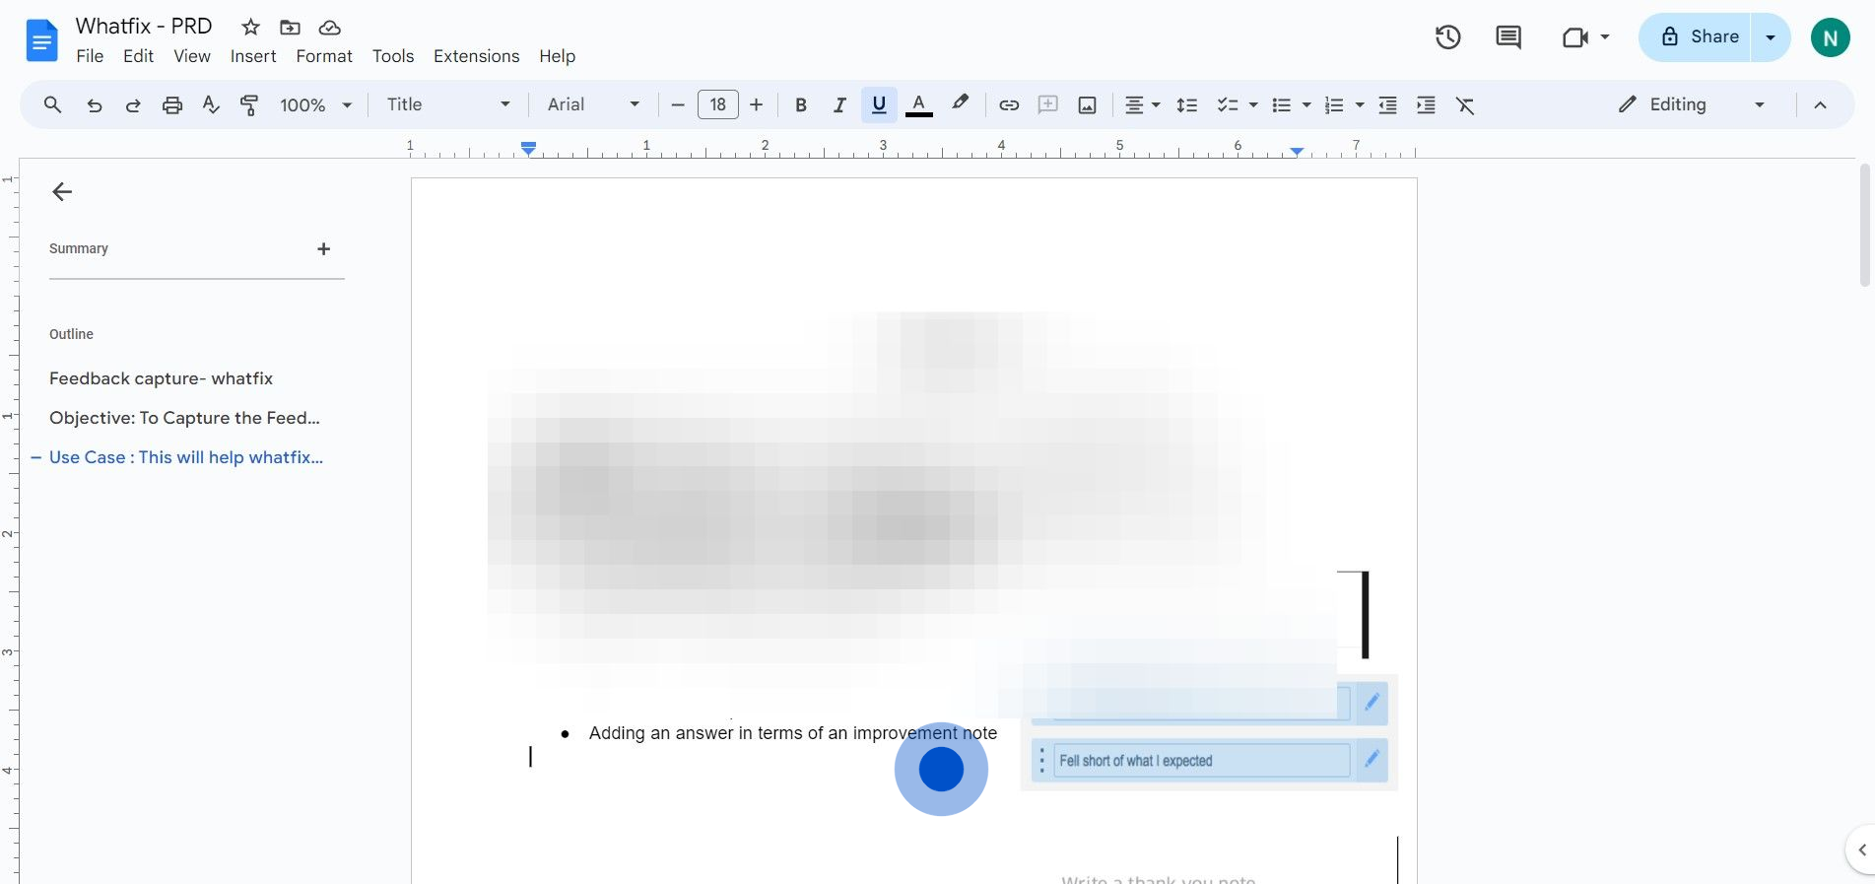Image resolution: width=1875 pixels, height=884 pixels.
Task: Go to Use Case outline heading
Action: 186,457
